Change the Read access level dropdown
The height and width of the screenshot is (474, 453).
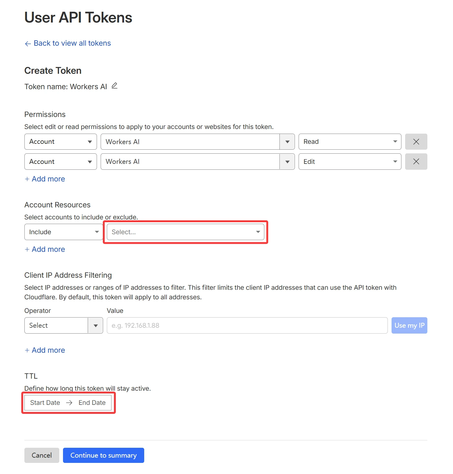click(x=350, y=142)
